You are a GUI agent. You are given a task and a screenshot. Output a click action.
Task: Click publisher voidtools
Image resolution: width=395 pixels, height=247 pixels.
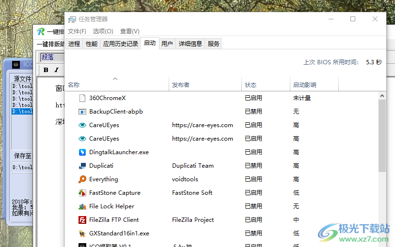(x=185, y=179)
